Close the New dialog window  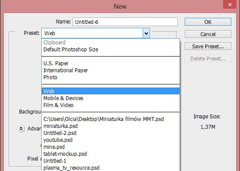(230, 5)
